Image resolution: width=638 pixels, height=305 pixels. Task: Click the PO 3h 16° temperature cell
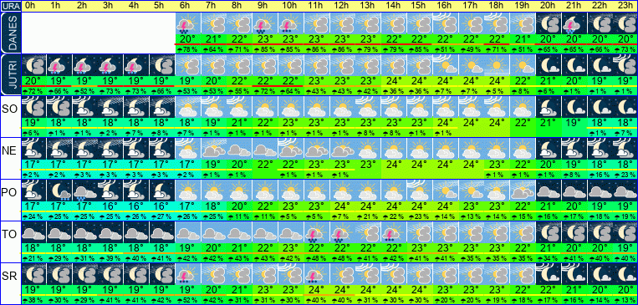(x=110, y=206)
